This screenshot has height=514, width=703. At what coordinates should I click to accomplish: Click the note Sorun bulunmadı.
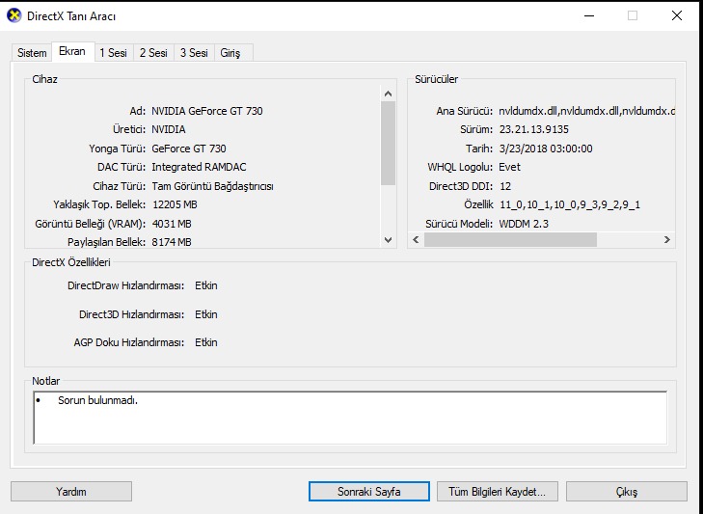pyautogui.click(x=97, y=400)
